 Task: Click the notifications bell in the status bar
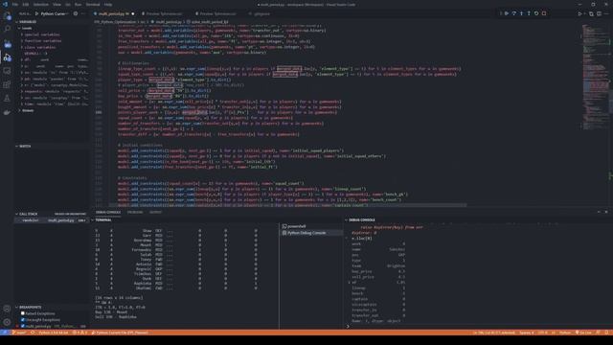pos(606,333)
